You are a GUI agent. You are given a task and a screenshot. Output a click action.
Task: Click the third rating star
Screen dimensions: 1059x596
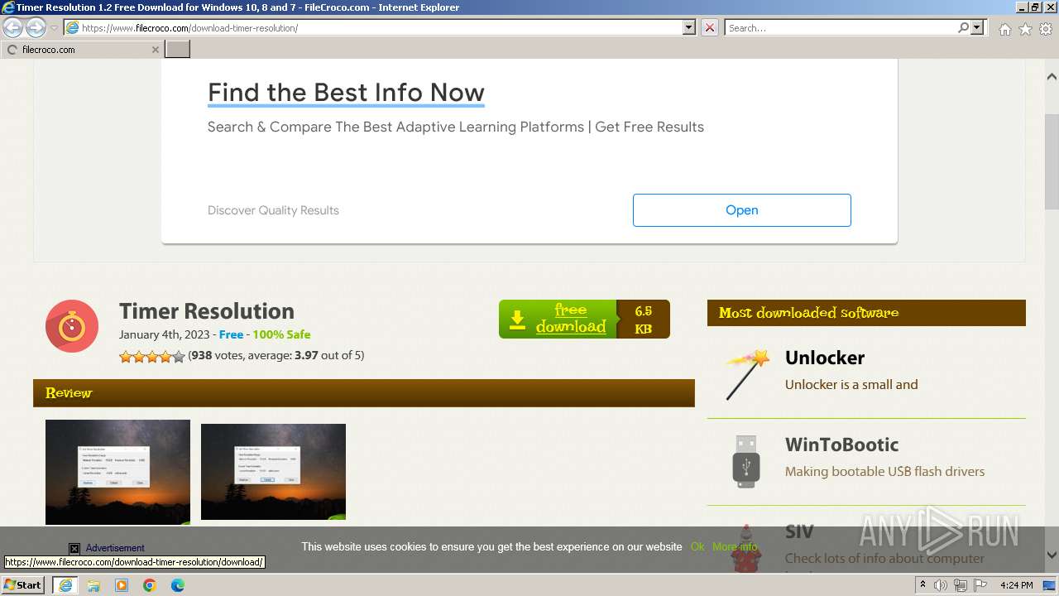click(x=152, y=357)
